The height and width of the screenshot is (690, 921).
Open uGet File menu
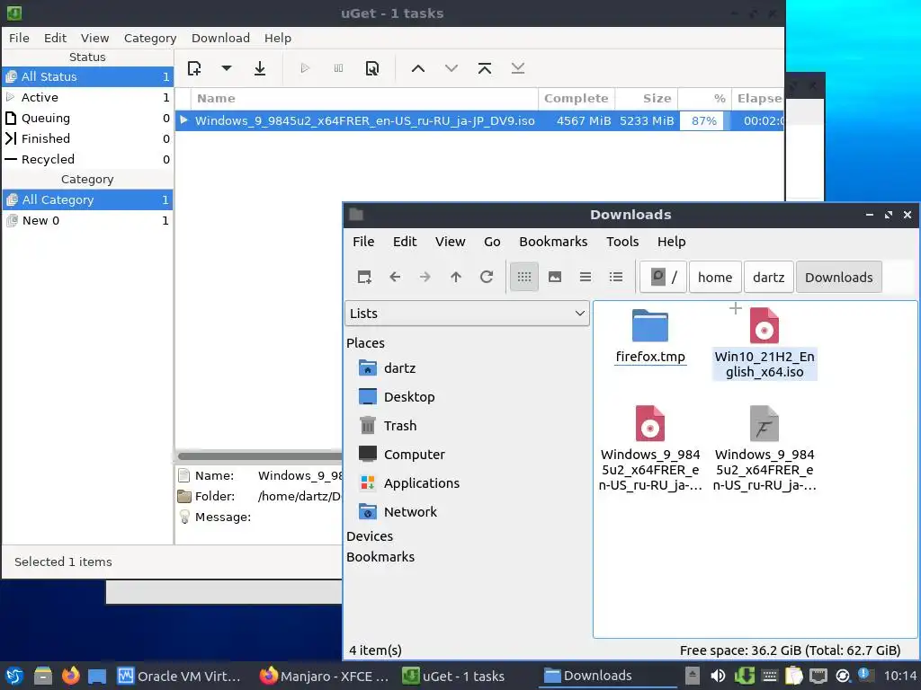[19, 38]
